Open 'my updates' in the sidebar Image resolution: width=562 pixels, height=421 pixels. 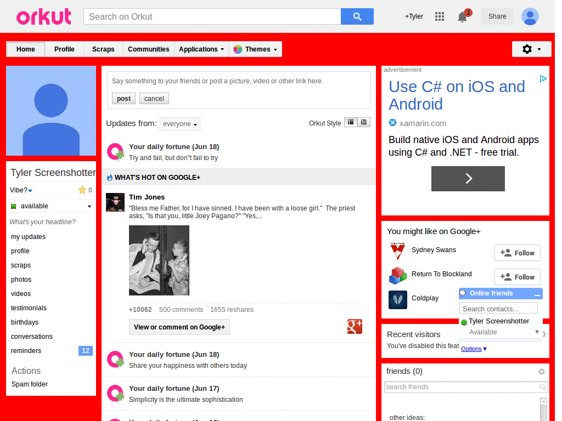click(29, 237)
